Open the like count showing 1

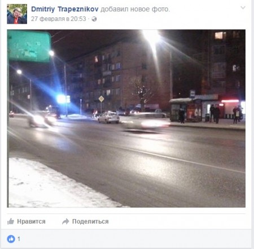(x=19, y=239)
